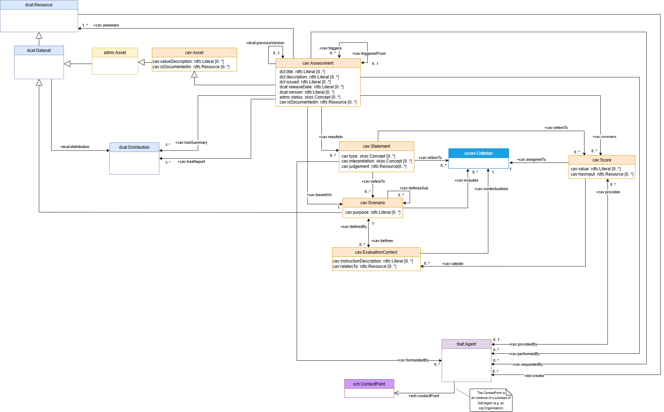
Task: Select the sch:ContactPoint class header
Action: pyautogui.click(x=369, y=384)
